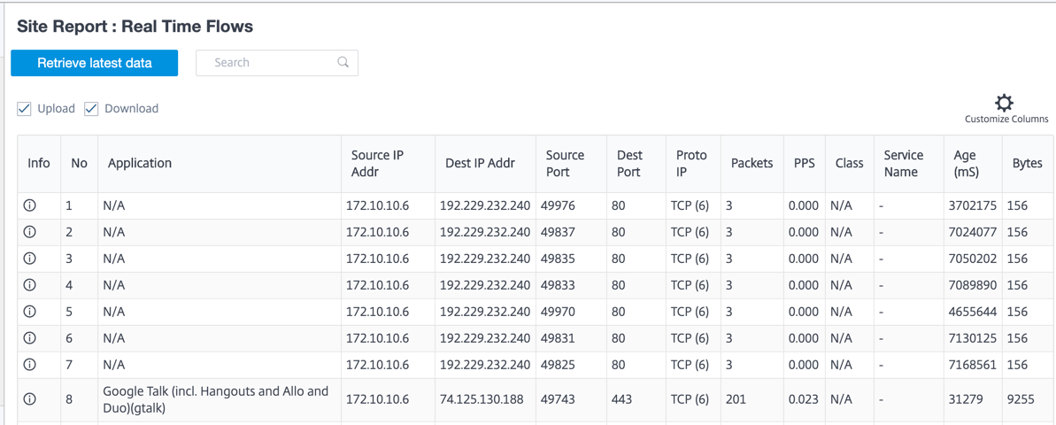
Task: Open info icon for flow number 5
Action: (29, 312)
